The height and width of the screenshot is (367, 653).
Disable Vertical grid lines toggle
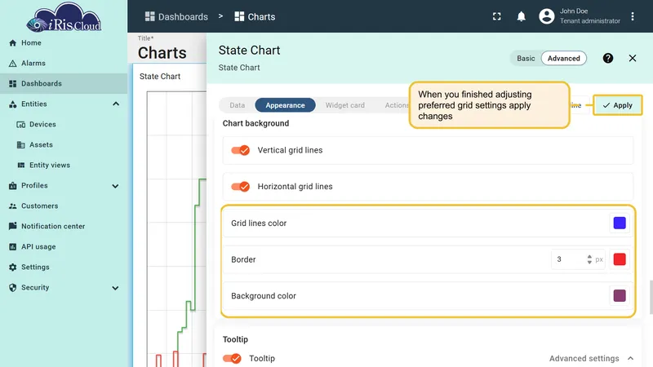coord(240,150)
